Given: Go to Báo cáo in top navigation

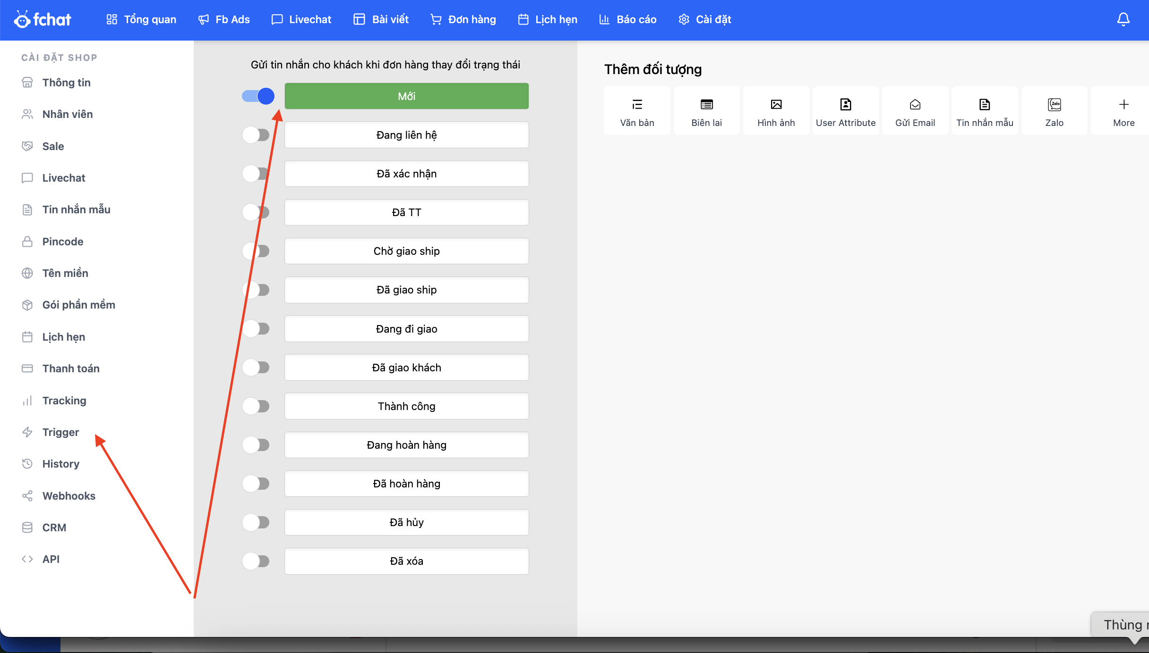Looking at the screenshot, I should coord(627,19).
